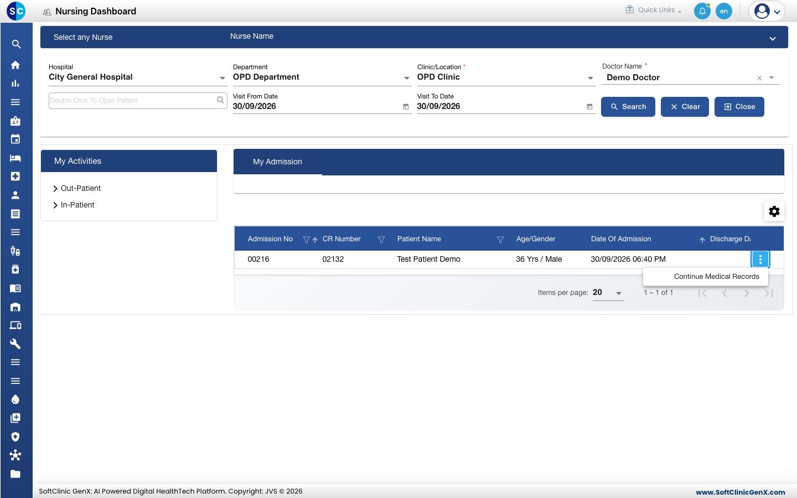Viewport: 797px width, 498px height.
Task: Select the My Admission tab
Action: pyautogui.click(x=278, y=162)
